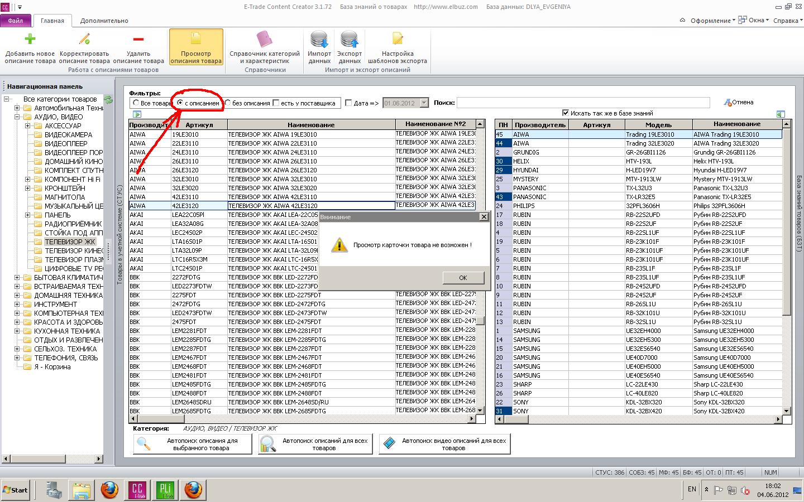Click the Корректировать описание товара pencil icon
Screen dimensions: 804x502
(84, 39)
